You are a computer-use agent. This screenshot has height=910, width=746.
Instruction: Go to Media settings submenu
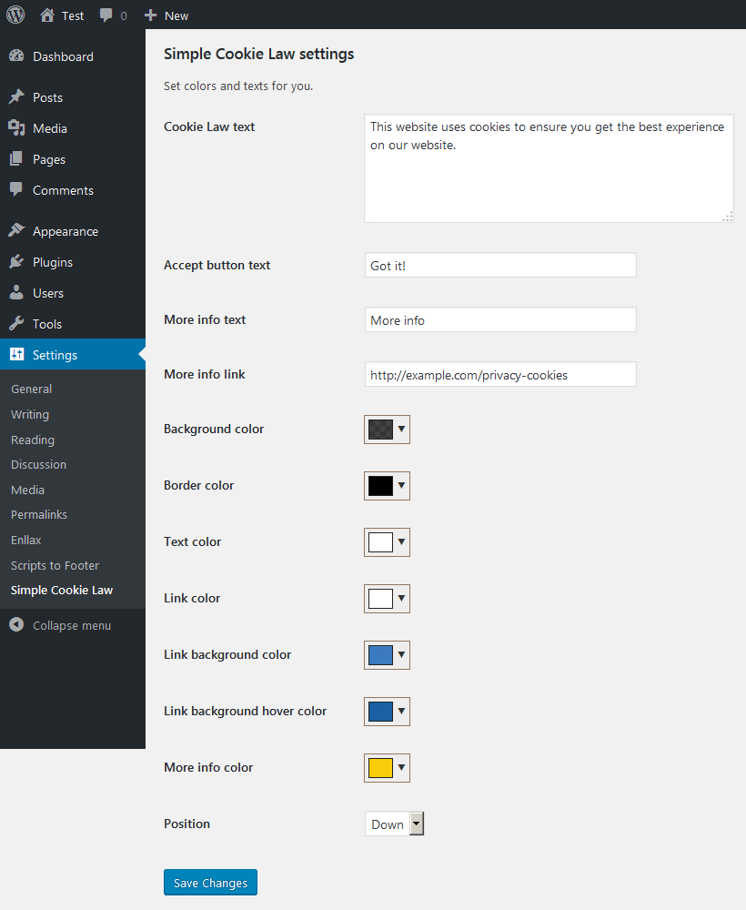27,490
